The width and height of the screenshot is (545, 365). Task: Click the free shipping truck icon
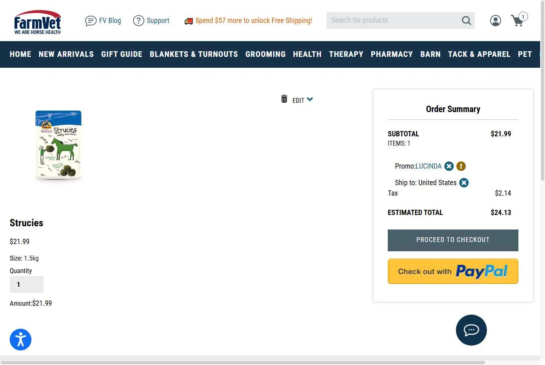[x=188, y=21]
